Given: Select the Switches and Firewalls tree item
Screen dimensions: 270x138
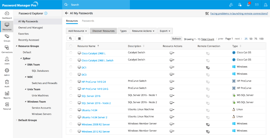Looking at the screenshot, I should pos(45,83).
